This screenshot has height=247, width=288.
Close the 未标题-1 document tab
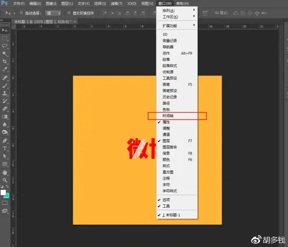coord(75,21)
